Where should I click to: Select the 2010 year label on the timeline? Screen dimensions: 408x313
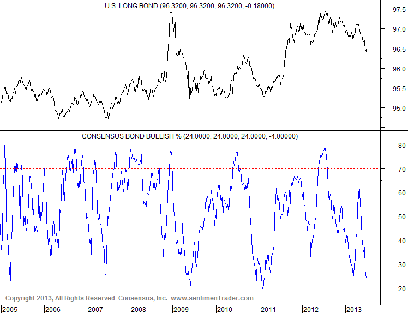coord(224,309)
